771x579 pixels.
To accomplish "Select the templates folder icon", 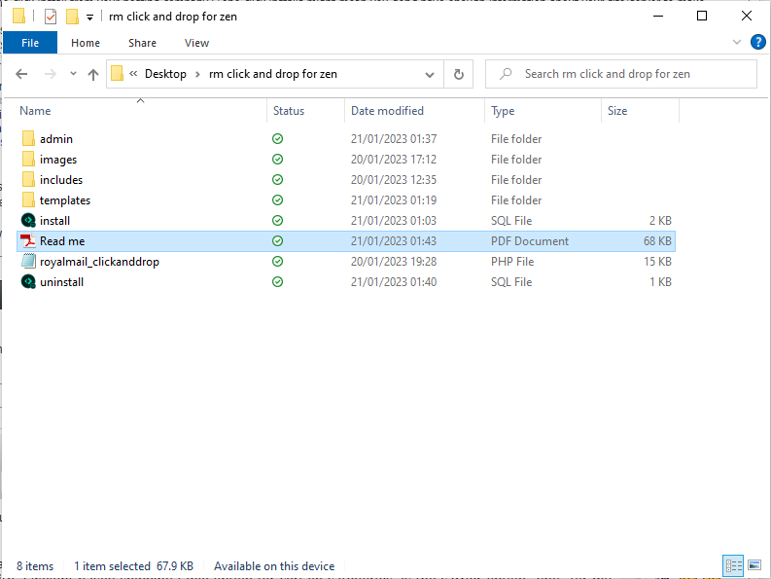I will click(x=28, y=199).
